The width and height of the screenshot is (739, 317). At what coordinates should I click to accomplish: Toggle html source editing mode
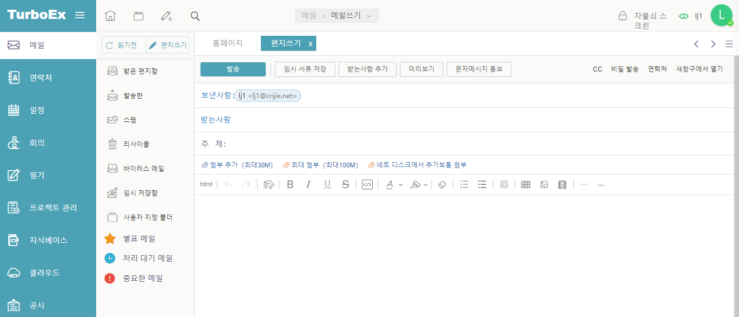(x=206, y=185)
